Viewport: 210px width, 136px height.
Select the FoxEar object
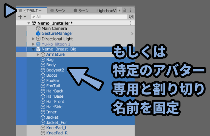(x=53, y=81)
